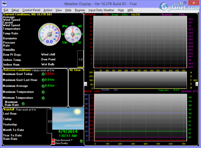This screenshot has height=148, width=201.
Task: Click the right graph scroll arrow
Action: [197, 84]
